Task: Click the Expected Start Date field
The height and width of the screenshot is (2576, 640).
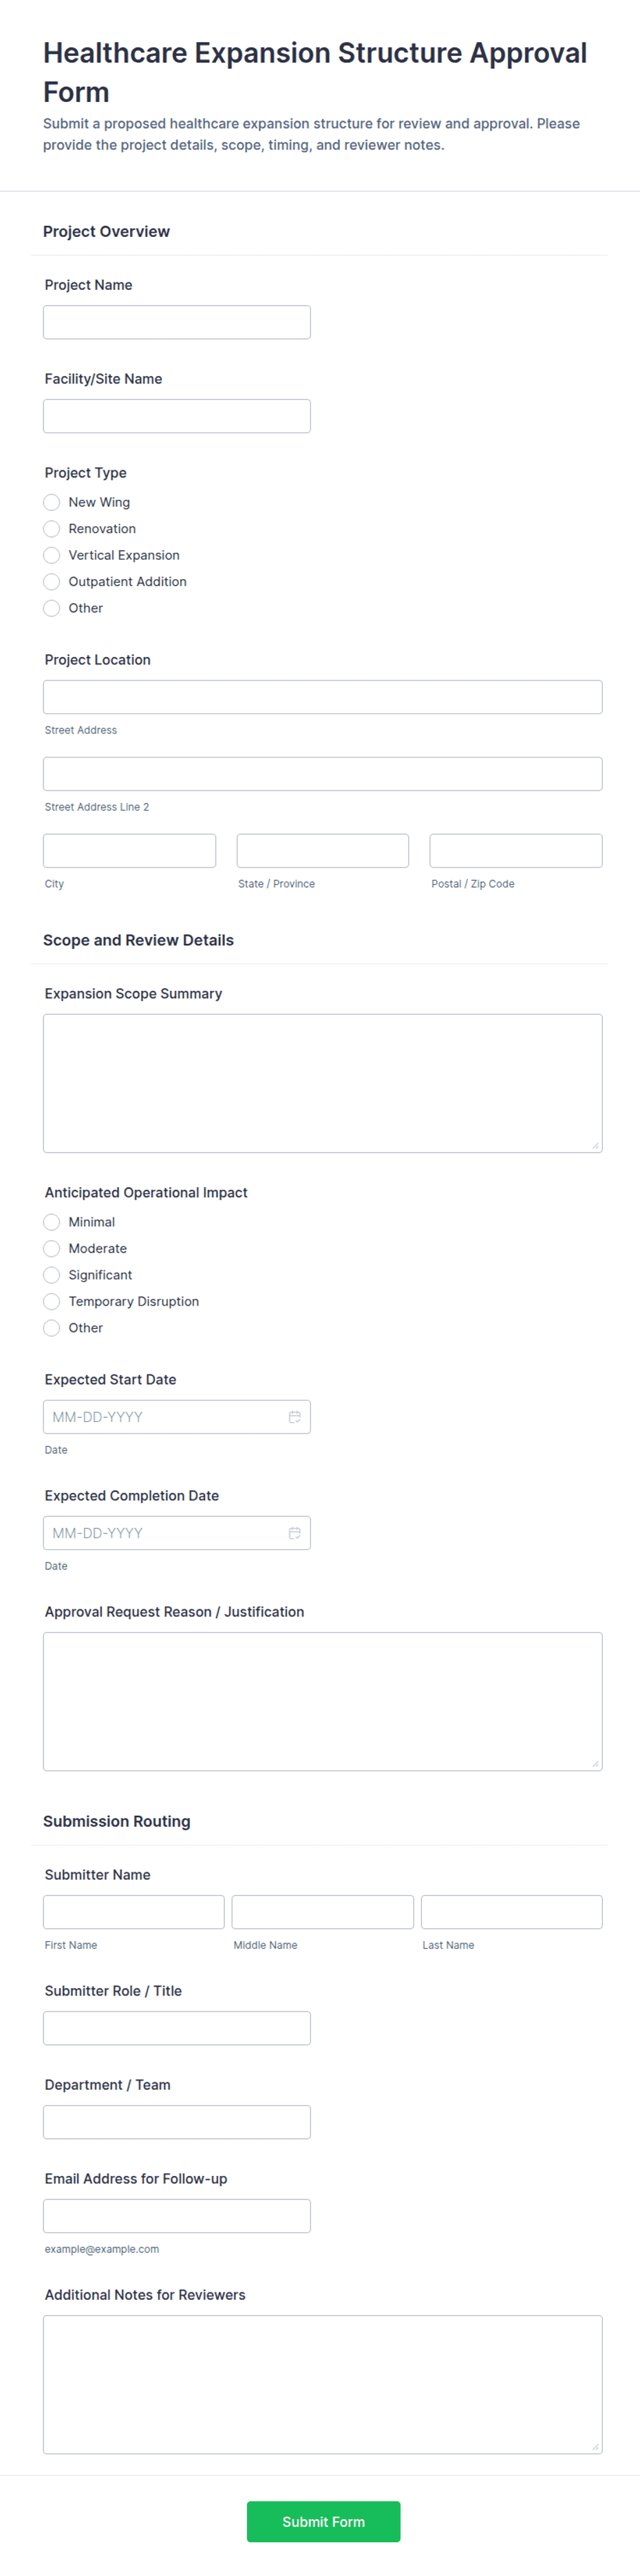Action: (x=177, y=1416)
